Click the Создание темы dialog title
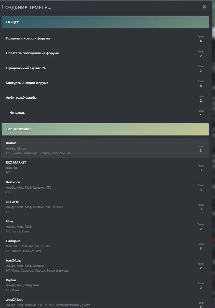Viewport: 215px width, 308px height. 26,7
